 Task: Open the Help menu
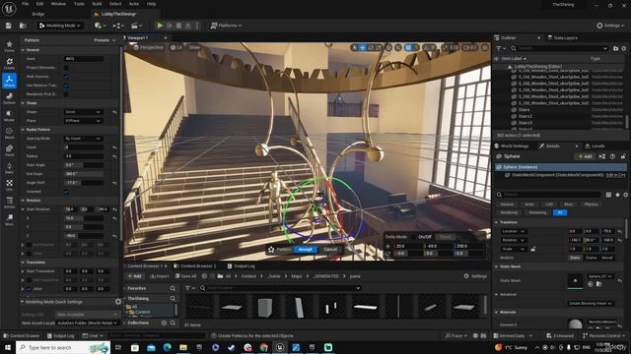151,4
